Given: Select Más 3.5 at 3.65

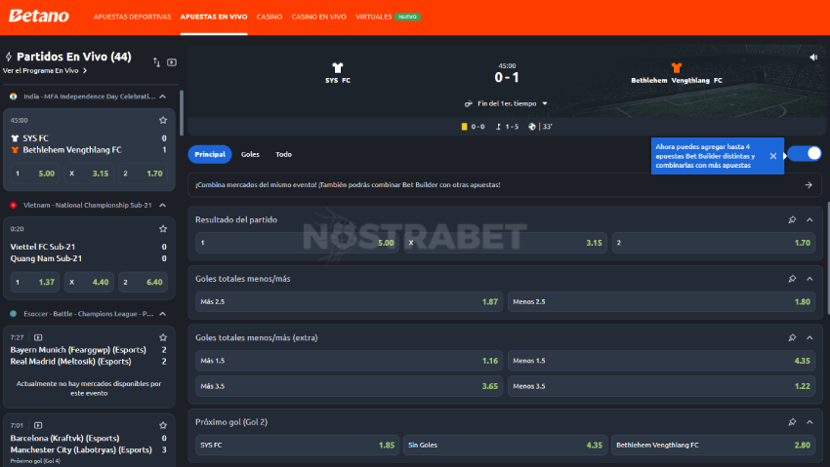Looking at the screenshot, I should 349,386.
